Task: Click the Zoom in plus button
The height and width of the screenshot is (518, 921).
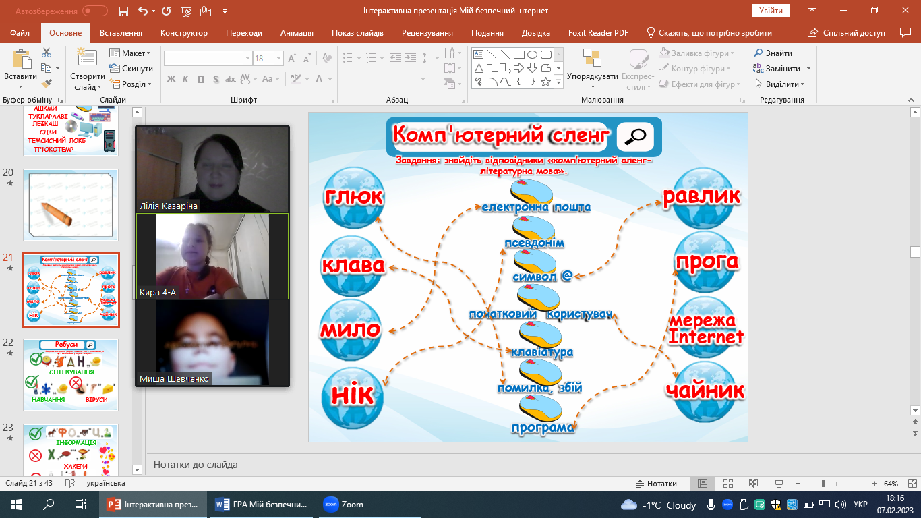Action: point(874,484)
